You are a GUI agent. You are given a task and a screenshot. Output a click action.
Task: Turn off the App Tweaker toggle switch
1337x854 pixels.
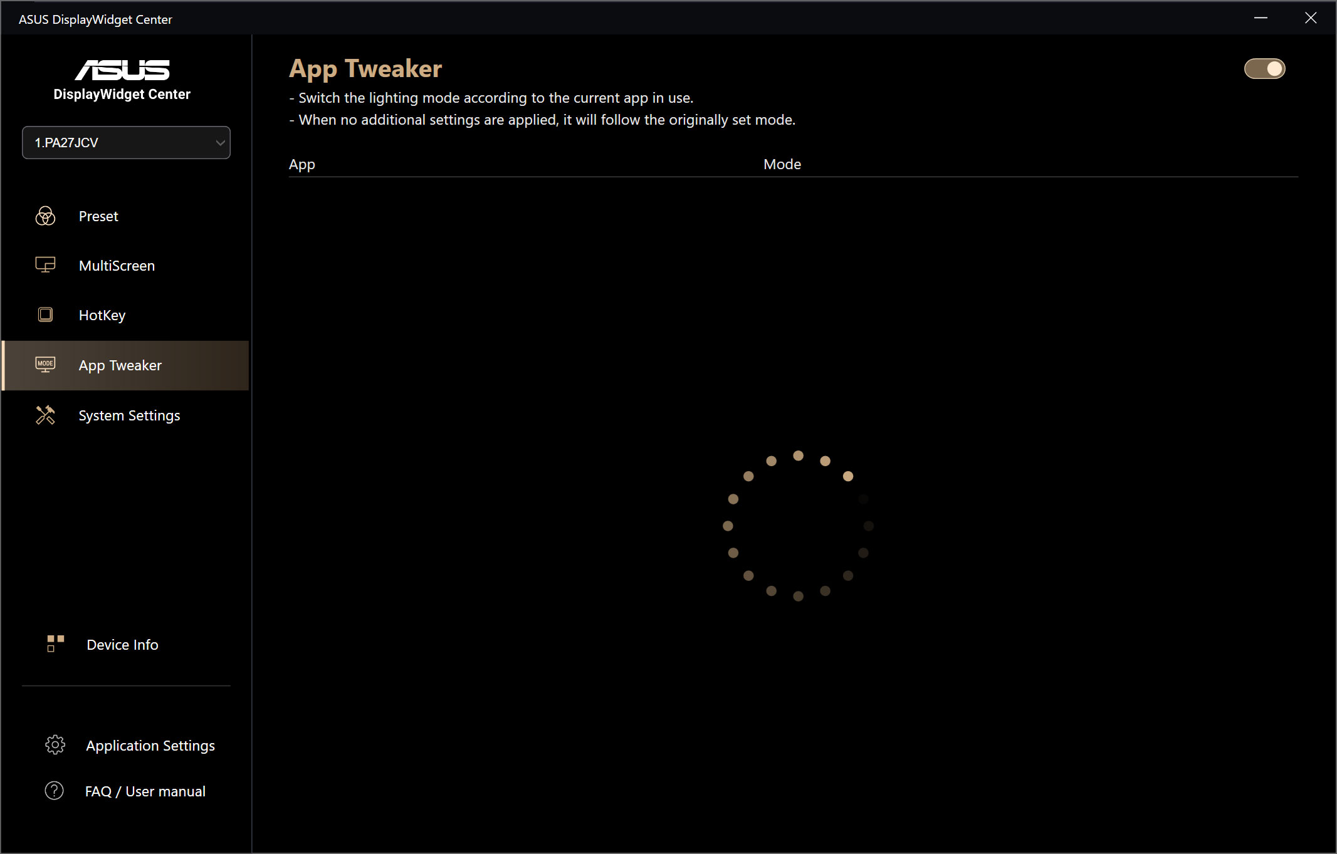tap(1264, 69)
